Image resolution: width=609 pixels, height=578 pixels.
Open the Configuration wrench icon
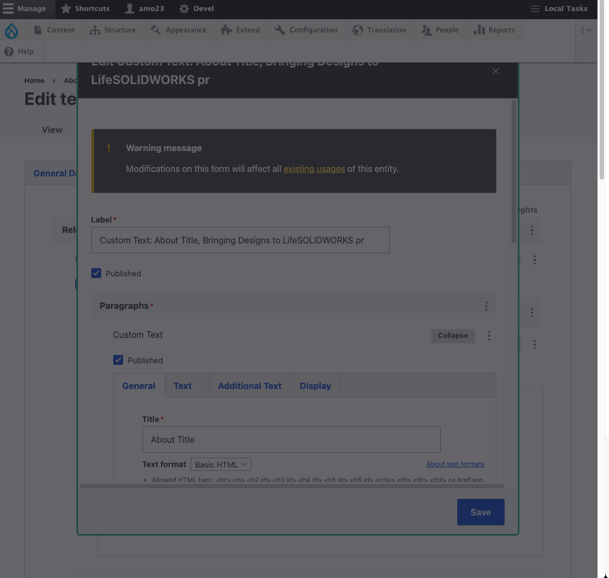point(279,30)
